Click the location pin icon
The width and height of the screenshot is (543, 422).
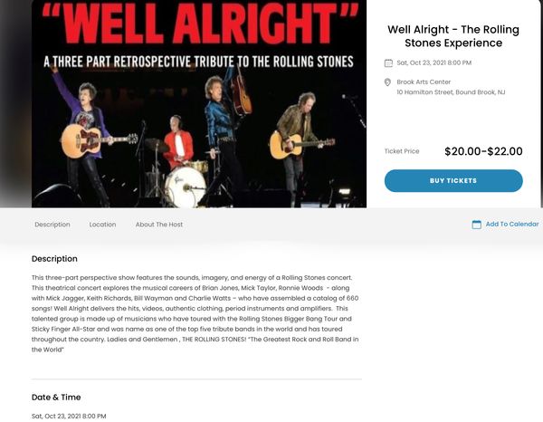pos(387,82)
